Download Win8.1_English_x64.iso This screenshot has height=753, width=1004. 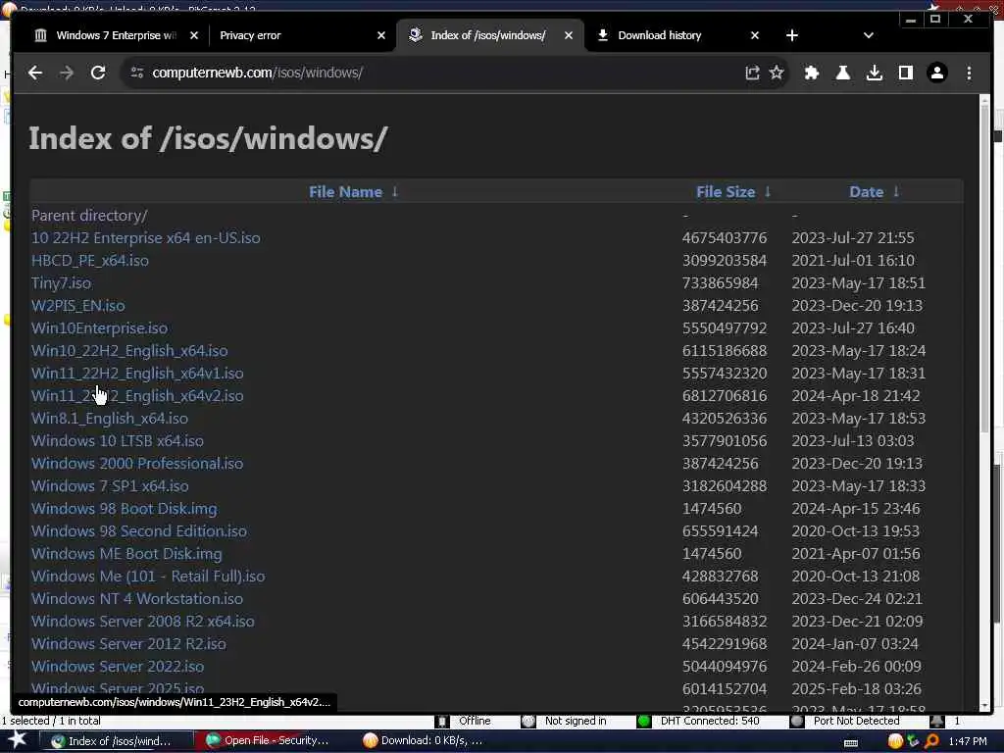[110, 419]
